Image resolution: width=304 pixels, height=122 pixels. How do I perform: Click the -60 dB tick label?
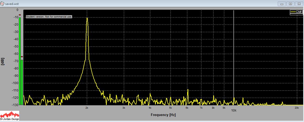[x=16, y=54]
